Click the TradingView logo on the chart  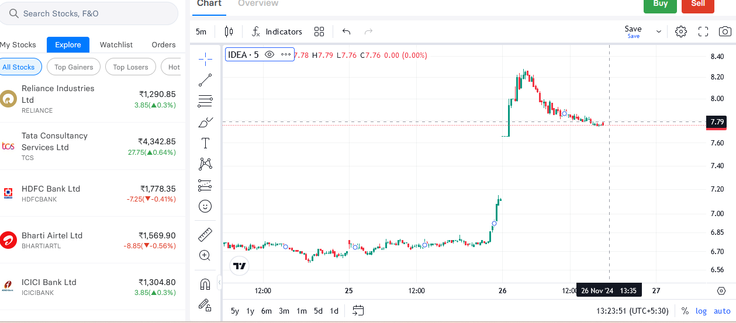pos(240,266)
